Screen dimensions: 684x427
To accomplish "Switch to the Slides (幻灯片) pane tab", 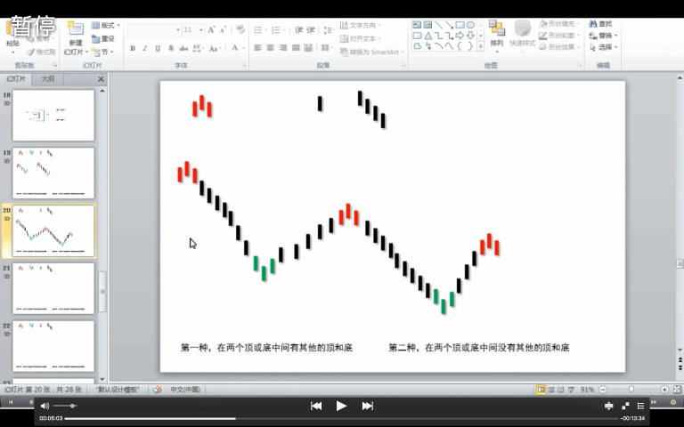I will point(17,79).
